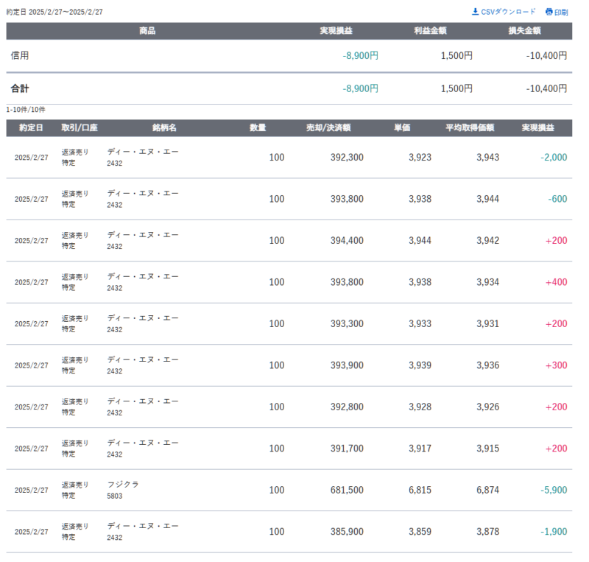Screen dimensions: 589x562
Task: Open the CSVダウンロード text link
Action: pyautogui.click(x=508, y=12)
